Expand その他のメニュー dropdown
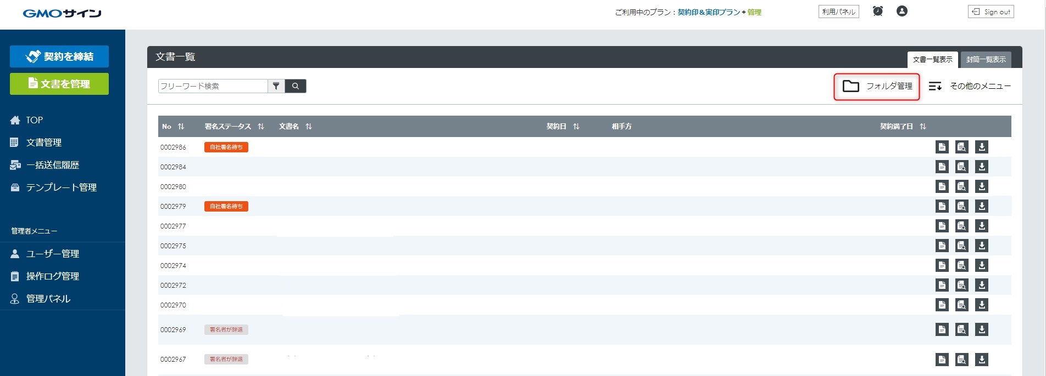The image size is (1046, 376). click(970, 86)
